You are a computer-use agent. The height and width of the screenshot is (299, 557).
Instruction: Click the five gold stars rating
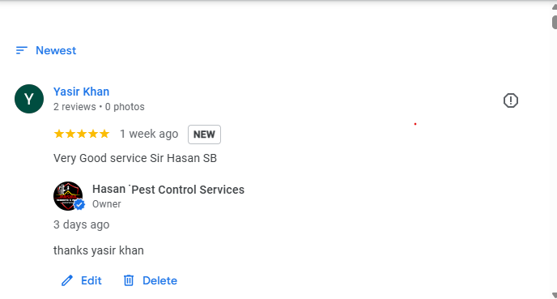pos(81,134)
